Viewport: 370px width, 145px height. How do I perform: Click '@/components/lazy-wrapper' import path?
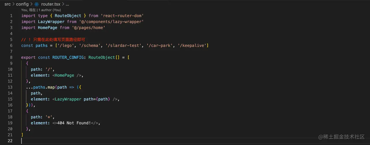click(111, 22)
